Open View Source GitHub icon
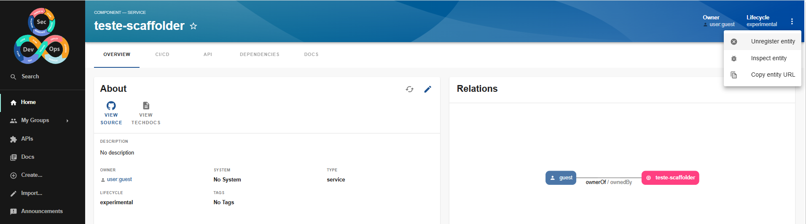 tap(111, 106)
